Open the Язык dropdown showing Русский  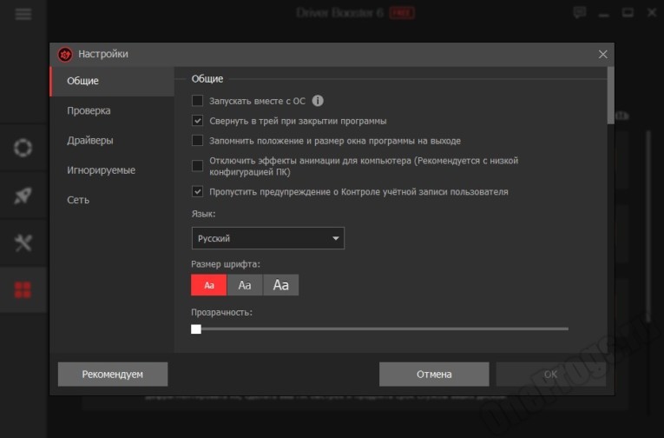pos(268,238)
